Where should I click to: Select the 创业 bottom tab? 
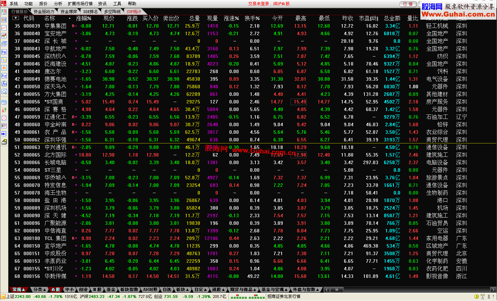(x=83, y=290)
